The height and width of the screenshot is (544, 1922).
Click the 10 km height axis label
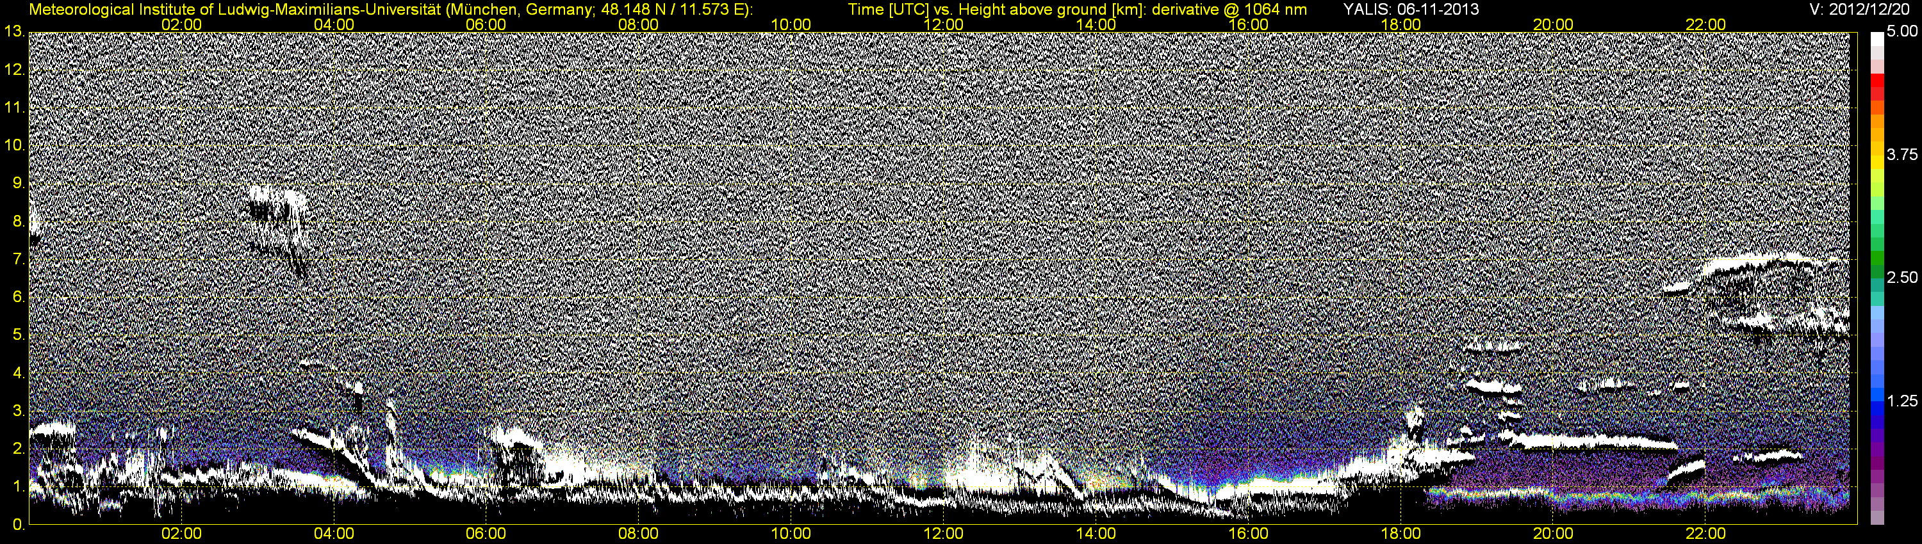[13, 146]
